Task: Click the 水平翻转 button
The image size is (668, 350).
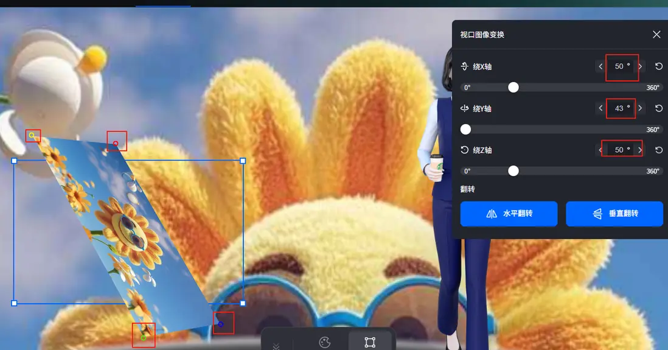Action: click(509, 214)
